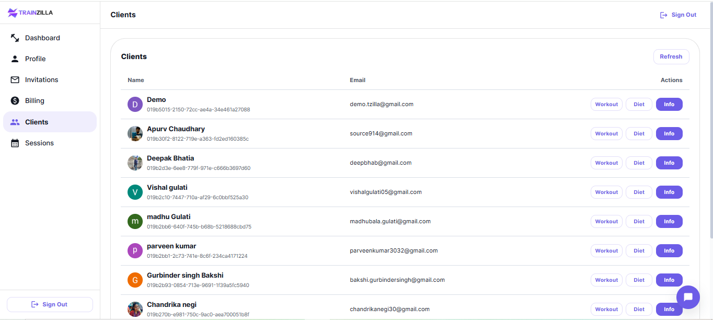Image resolution: width=713 pixels, height=320 pixels.
Task: Open Invitations via the envelope icon
Action: pyautogui.click(x=15, y=79)
